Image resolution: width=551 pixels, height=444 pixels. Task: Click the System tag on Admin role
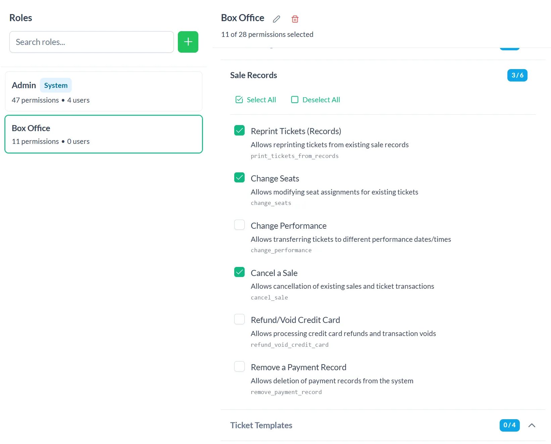(x=56, y=86)
